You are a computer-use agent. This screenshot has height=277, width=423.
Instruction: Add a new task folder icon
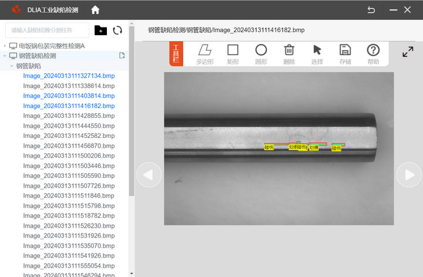click(x=100, y=30)
